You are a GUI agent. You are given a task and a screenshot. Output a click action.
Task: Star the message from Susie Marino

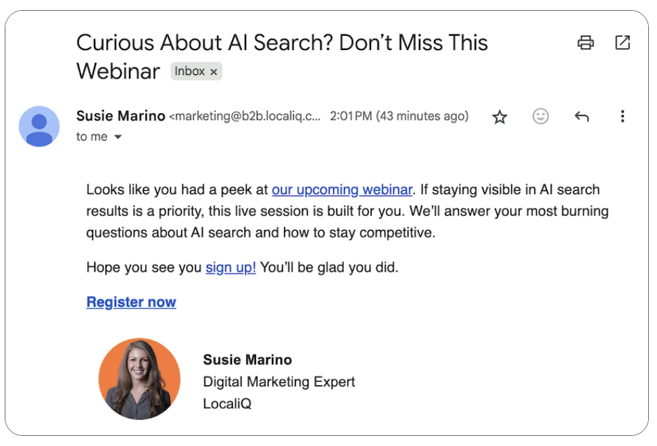(x=500, y=117)
